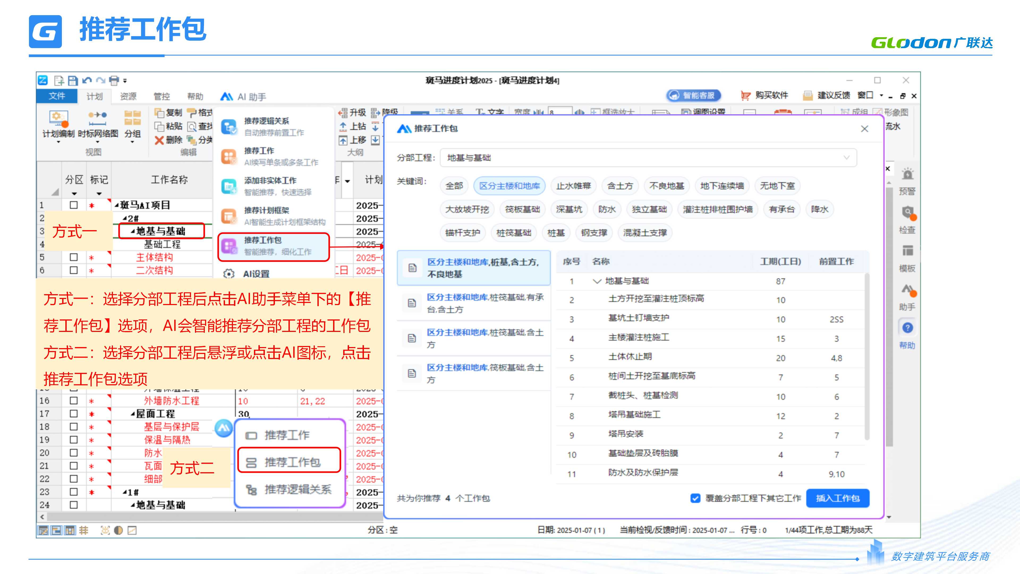Close the 推荐工作包 dialog
This screenshot has width=1020, height=574.
click(x=865, y=129)
